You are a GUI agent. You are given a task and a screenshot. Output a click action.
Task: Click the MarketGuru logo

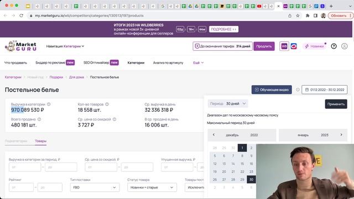pyautogui.click(x=21, y=46)
